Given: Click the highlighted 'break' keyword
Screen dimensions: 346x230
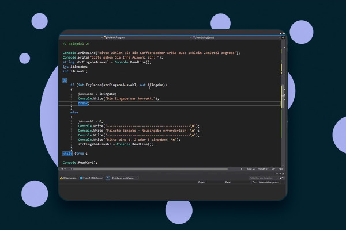Looking at the screenshot, I should pyautogui.click(x=82, y=103).
